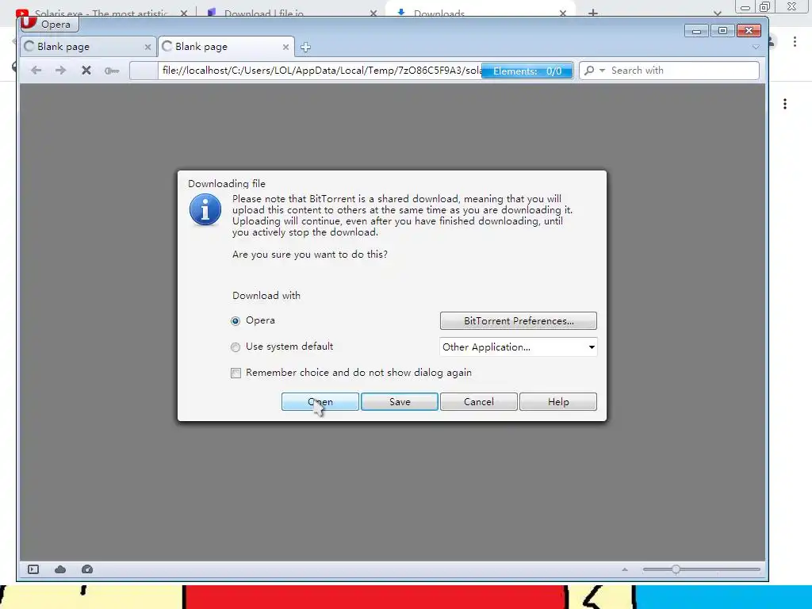
Task: Close the Chrome file.io tab
Action: click(x=373, y=13)
